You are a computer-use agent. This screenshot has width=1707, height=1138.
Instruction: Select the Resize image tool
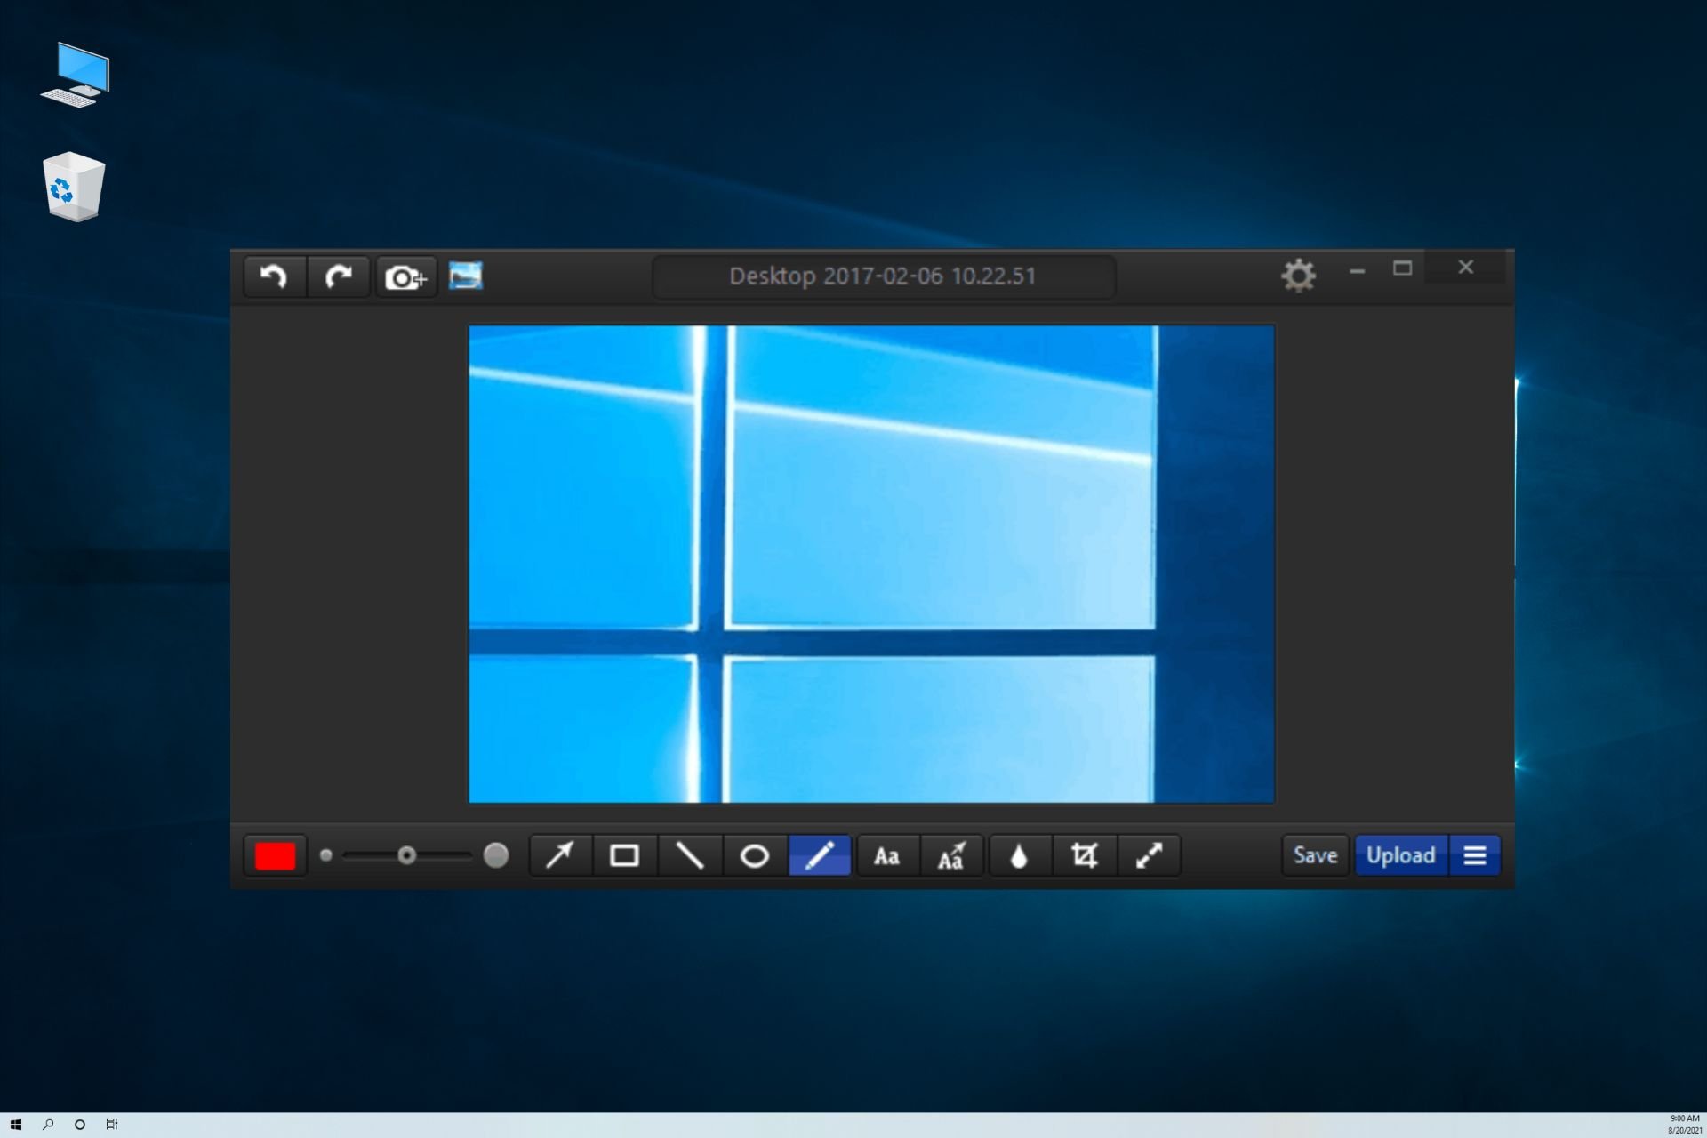coord(1149,855)
